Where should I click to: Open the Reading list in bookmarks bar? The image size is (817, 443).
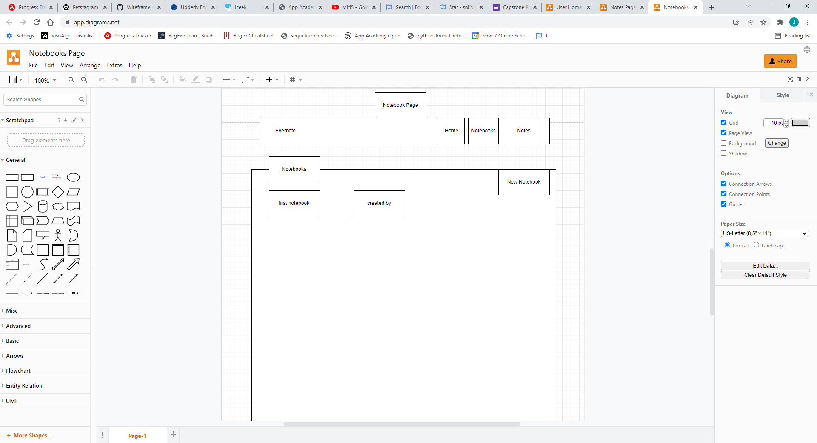[x=793, y=36]
